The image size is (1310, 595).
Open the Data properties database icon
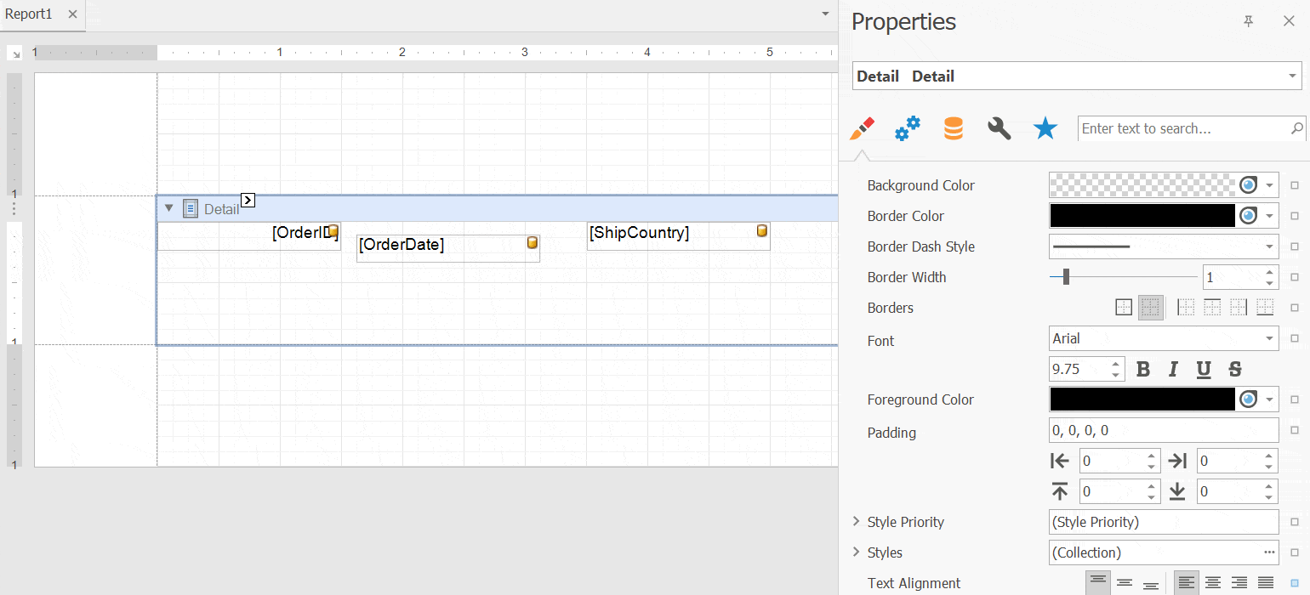click(x=953, y=128)
